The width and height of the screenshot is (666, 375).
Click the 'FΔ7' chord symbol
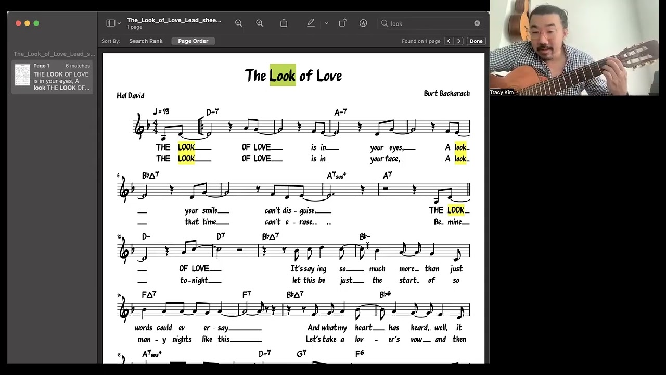point(149,295)
